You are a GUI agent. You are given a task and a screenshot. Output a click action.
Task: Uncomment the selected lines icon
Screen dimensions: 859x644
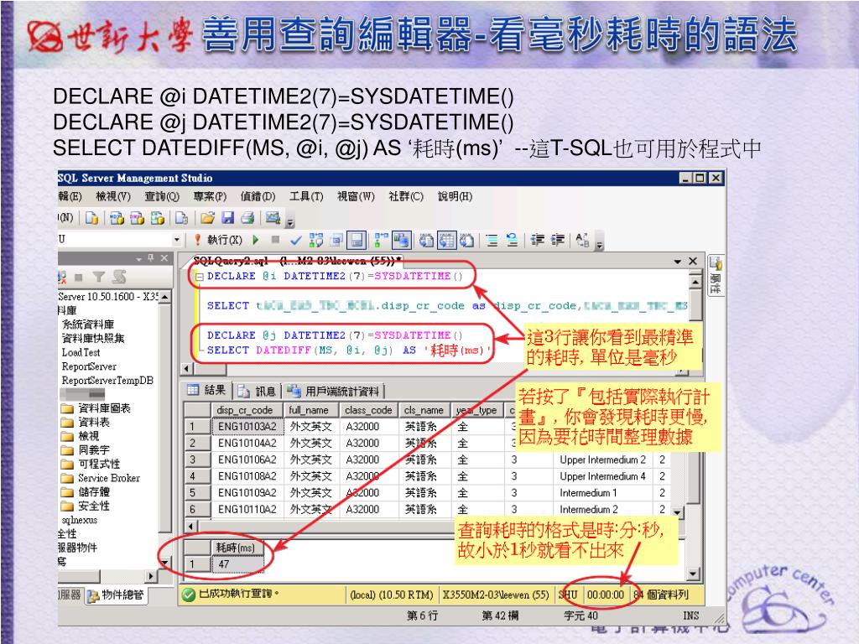pos(513,240)
